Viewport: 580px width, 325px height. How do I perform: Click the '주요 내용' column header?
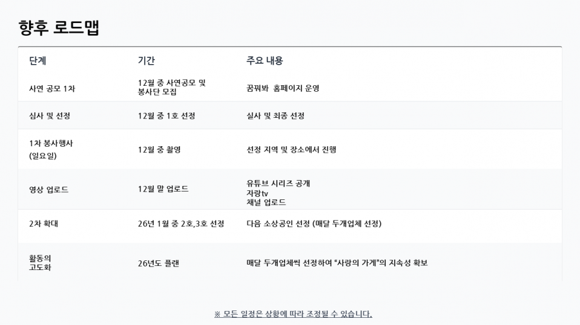(265, 60)
